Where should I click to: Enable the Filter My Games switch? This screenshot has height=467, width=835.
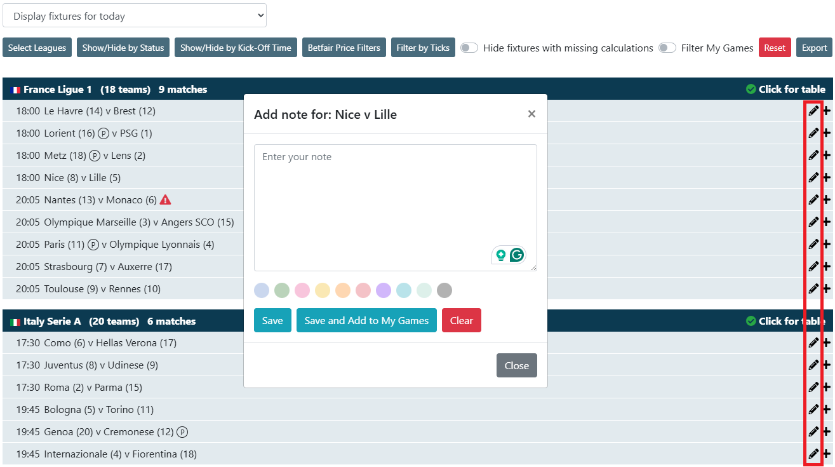click(x=667, y=48)
